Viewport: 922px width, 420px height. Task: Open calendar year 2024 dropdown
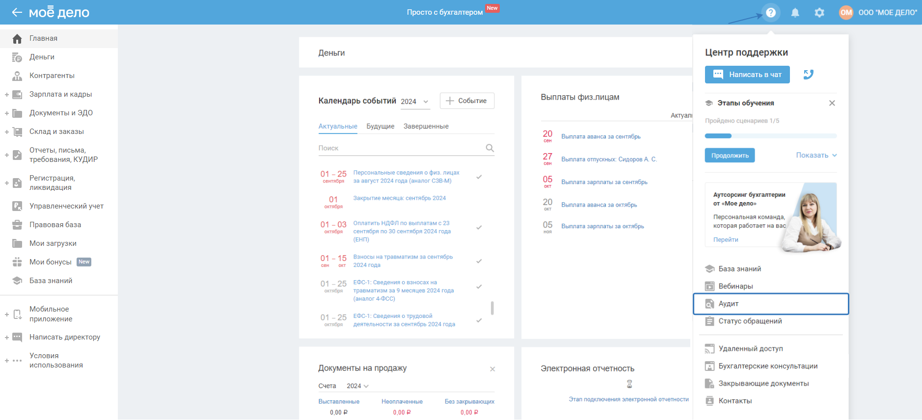[x=415, y=102]
